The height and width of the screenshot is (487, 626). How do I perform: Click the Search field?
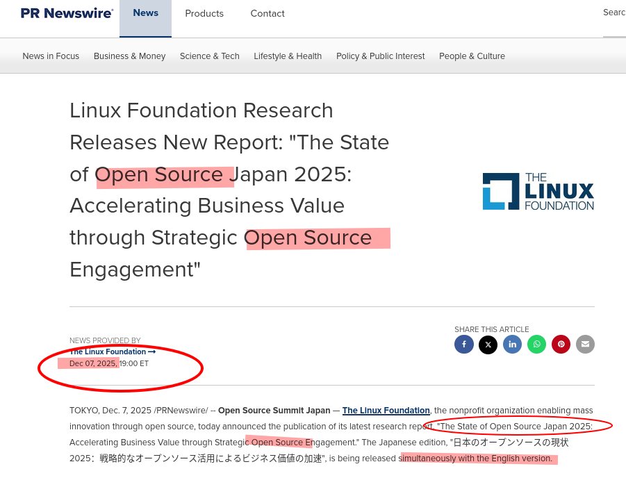coord(613,13)
